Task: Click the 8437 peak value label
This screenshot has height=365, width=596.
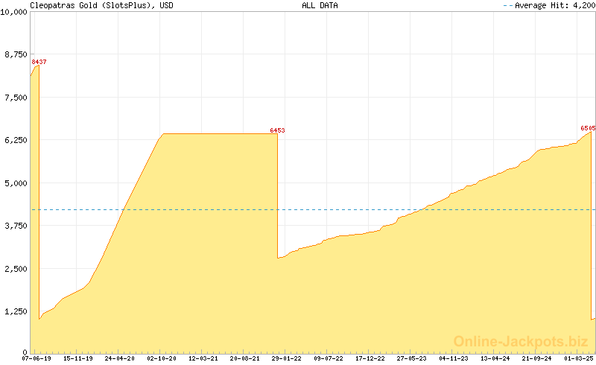Action: coord(39,62)
